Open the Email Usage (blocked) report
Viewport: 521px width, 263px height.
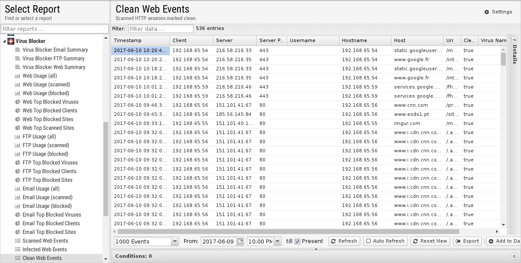tap(47, 206)
